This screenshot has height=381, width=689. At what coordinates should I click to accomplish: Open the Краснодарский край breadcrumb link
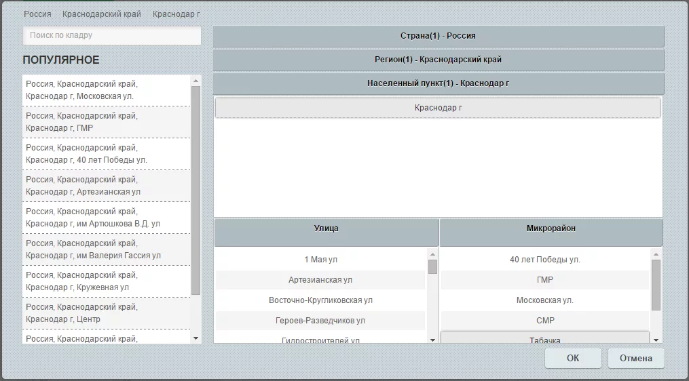click(102, 14)
